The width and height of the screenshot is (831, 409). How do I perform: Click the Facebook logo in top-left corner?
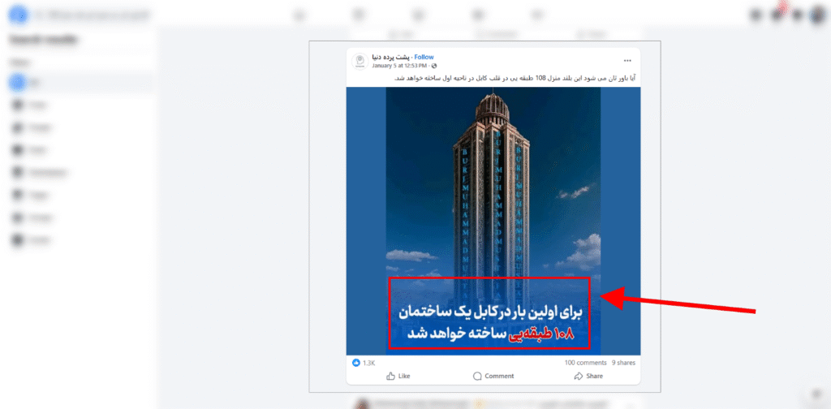[x=19, y=15]
